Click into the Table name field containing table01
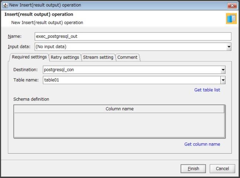 click(129, 80)
